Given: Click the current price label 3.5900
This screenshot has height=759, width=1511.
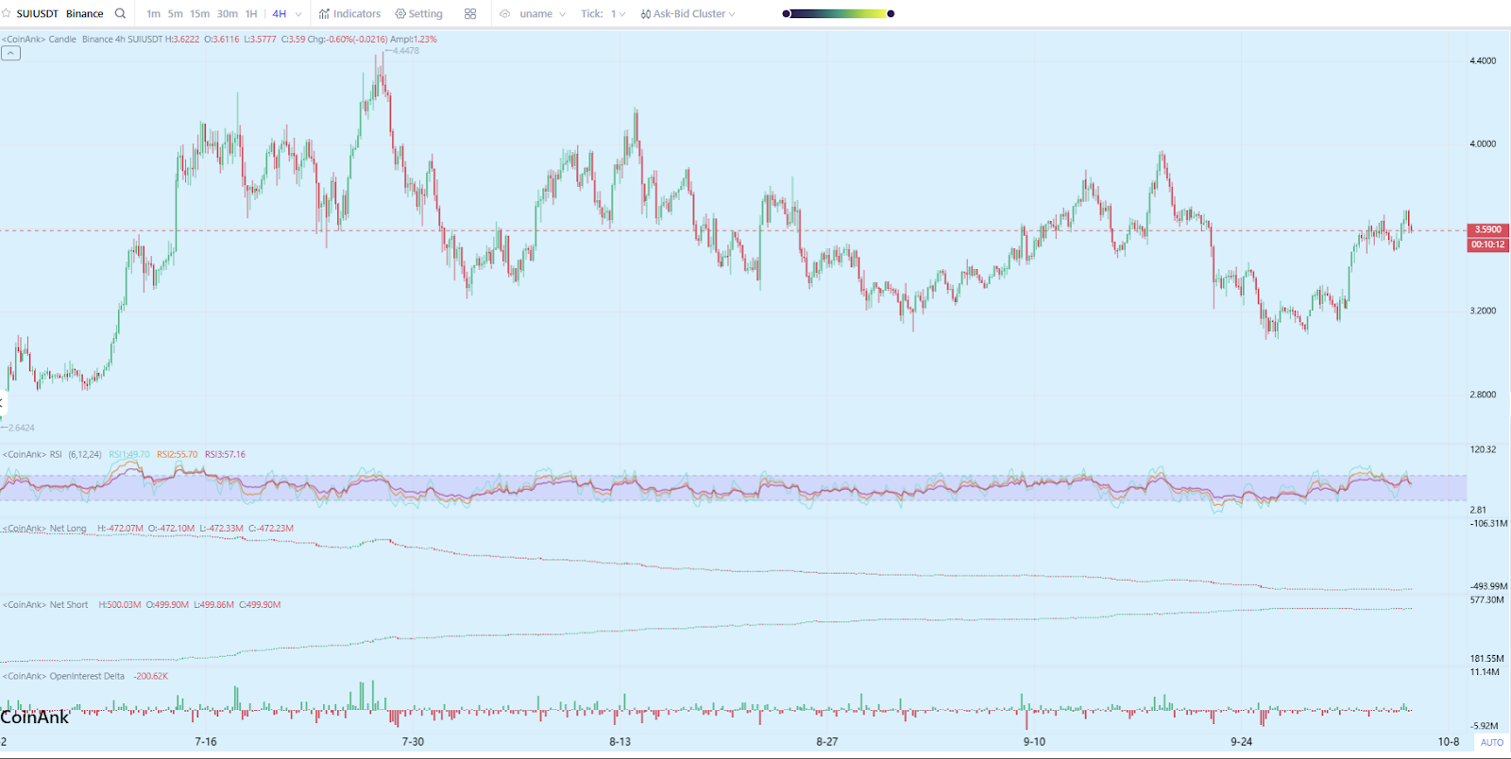Looking at the screenshot, I should (x=1487, y=229).
